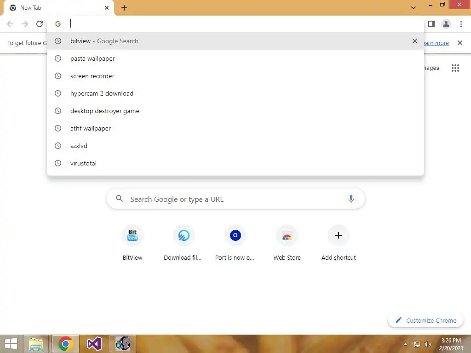Open the Chrome three-dot menu
The height and width of the screenshot is (353, 471).
pyautogui.click(x=461, y=24)
